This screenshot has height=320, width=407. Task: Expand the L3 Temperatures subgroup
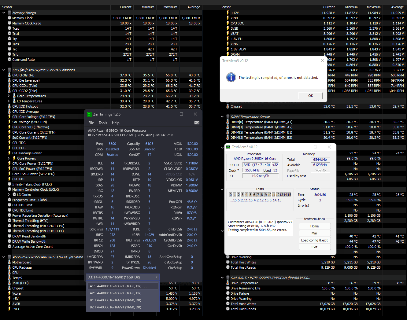(9, 101)
